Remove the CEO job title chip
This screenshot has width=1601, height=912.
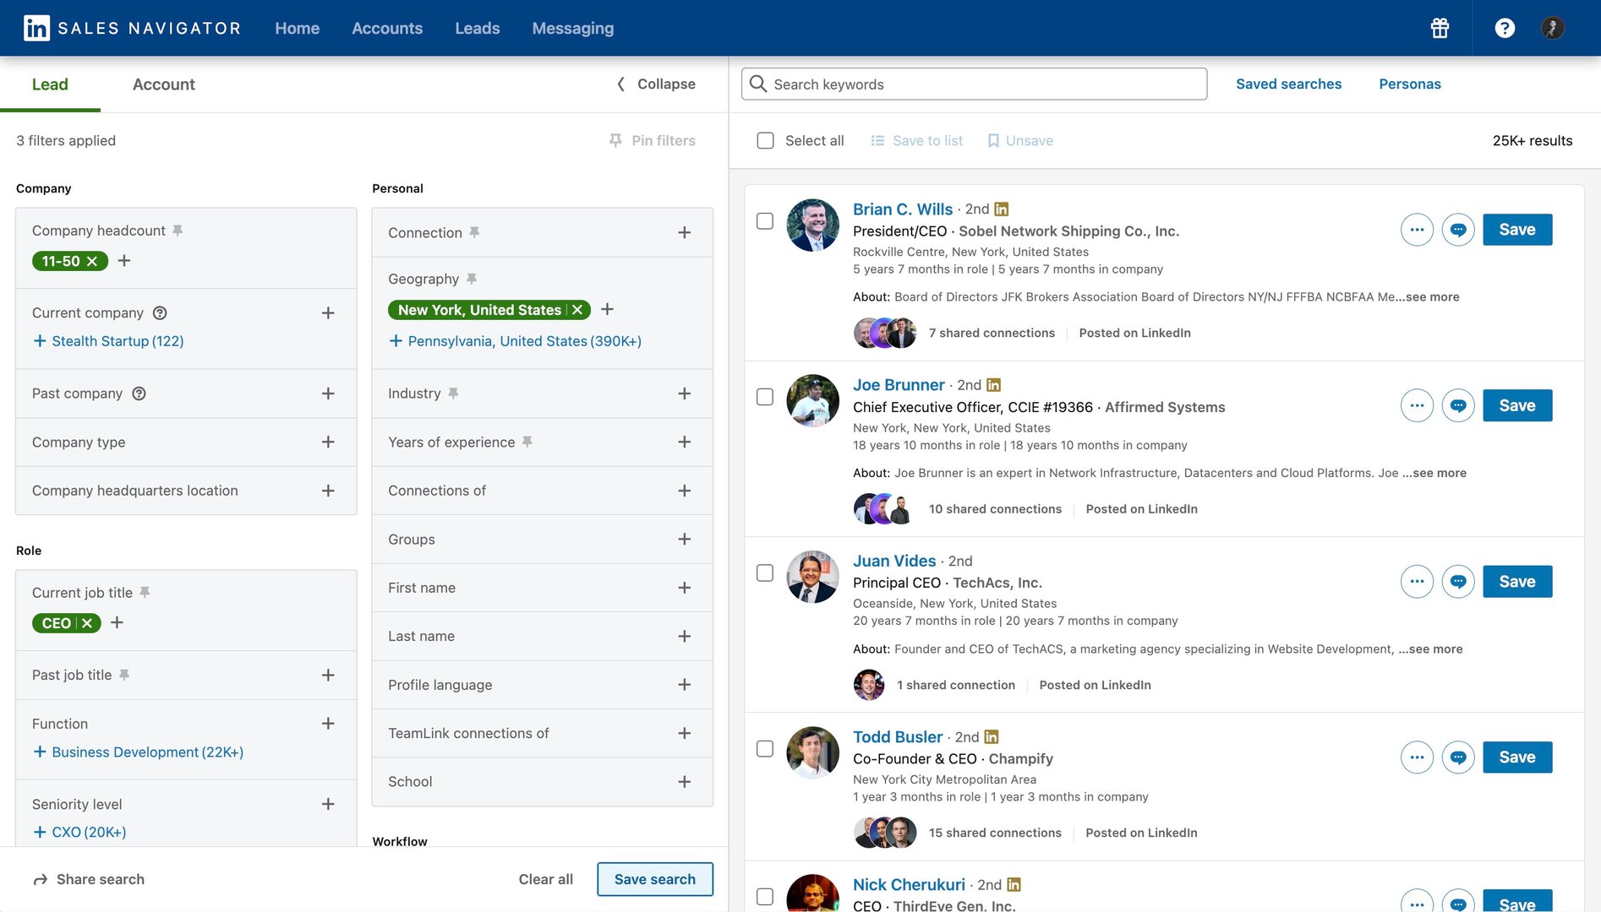86,623
